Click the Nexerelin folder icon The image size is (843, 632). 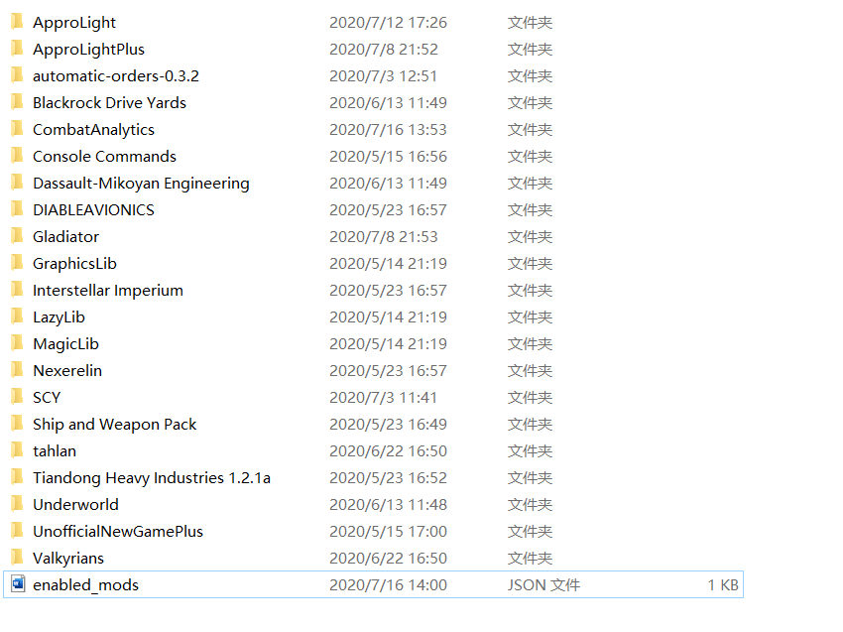tap(18, 370)
